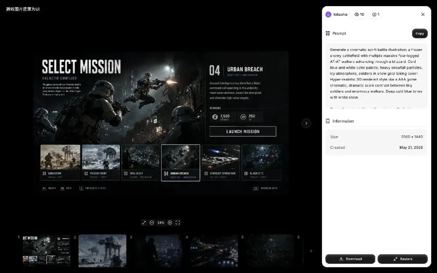437x273 pixels.
Task: Click the remix users count 1
Action: pos(375,15)
